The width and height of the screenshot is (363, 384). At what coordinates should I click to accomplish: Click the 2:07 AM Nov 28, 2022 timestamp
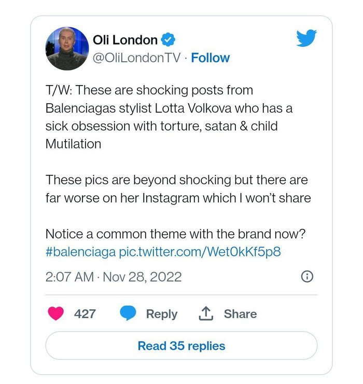point(114,277)
